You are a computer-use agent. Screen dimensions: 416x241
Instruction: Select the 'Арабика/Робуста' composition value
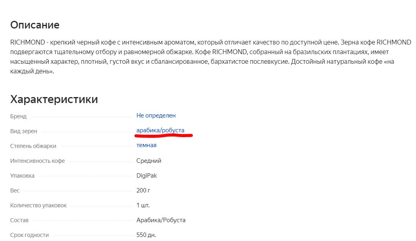tap(161, 220)
